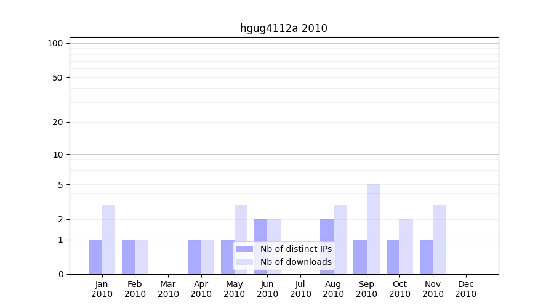Click the dark blue distinct IPs legend swatch

click(x=244, y=249)
